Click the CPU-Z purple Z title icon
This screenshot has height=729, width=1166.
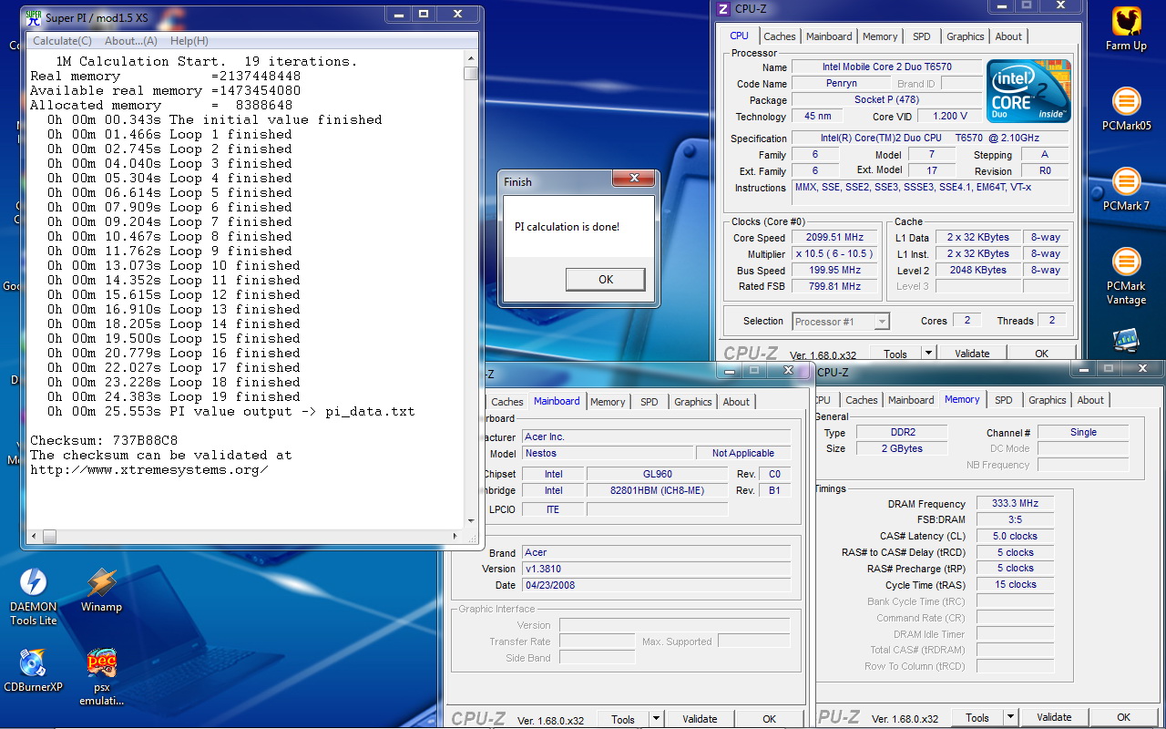point(724,9)
